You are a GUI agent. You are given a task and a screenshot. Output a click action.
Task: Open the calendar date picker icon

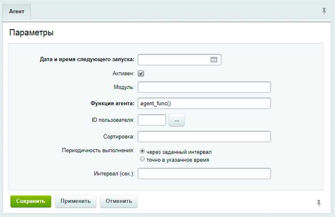click(x=214, y=59)
